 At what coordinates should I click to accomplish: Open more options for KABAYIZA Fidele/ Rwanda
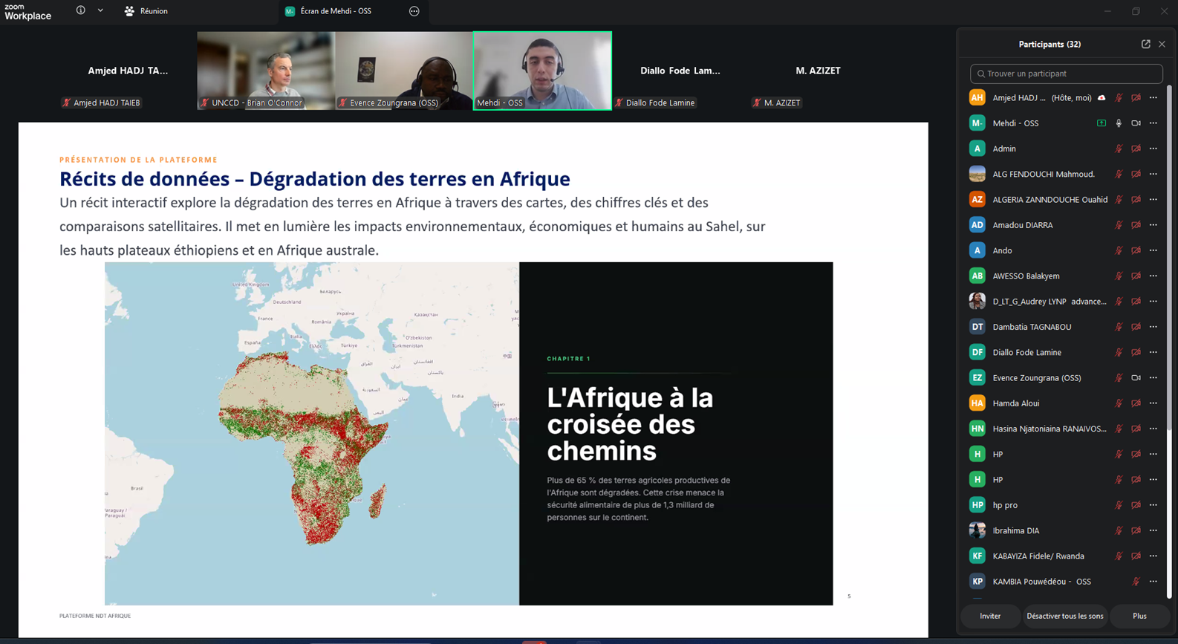tap(1153, 556)
